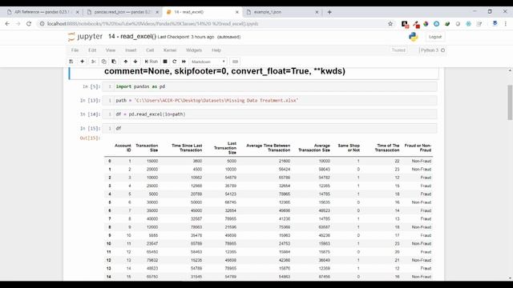Screen dimensions: 513x288
Task: Paste cells below toolbar icon
Action: (x=114, y=62)
